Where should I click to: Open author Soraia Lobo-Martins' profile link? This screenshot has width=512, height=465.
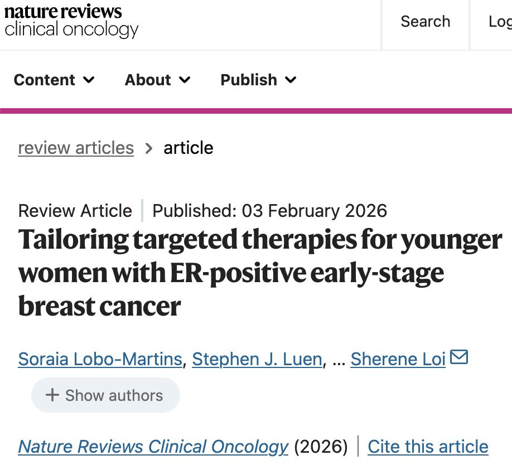coord(100,359)
